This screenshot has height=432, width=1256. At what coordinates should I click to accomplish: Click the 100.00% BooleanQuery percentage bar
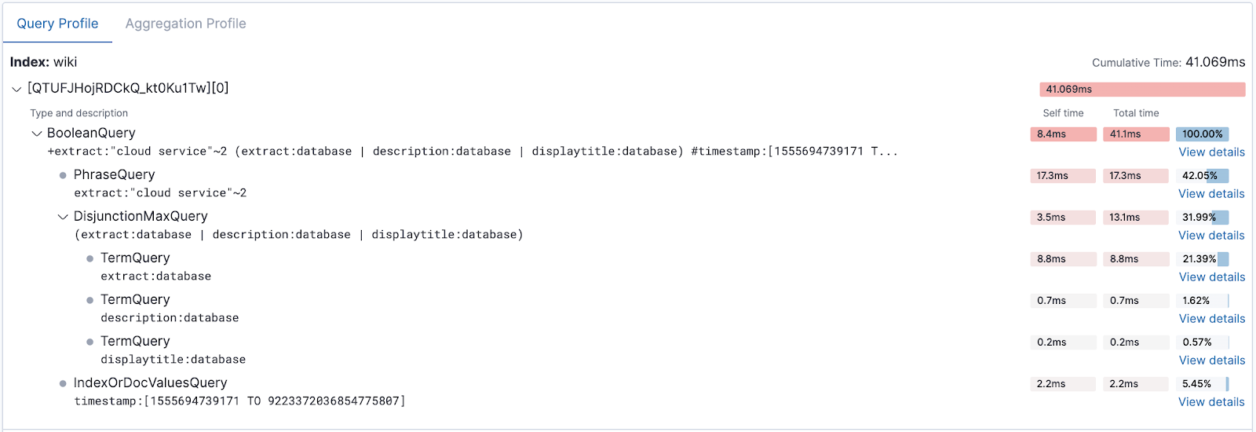pyautogui.click(x=1203, y=134)
